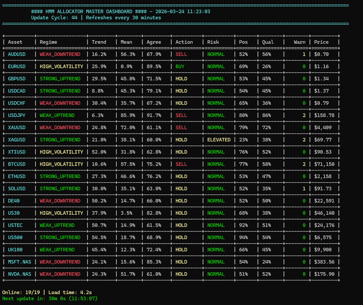Click the MSFT.NAS asset cell
Screen dimensions: 363x305
[20, 262]
